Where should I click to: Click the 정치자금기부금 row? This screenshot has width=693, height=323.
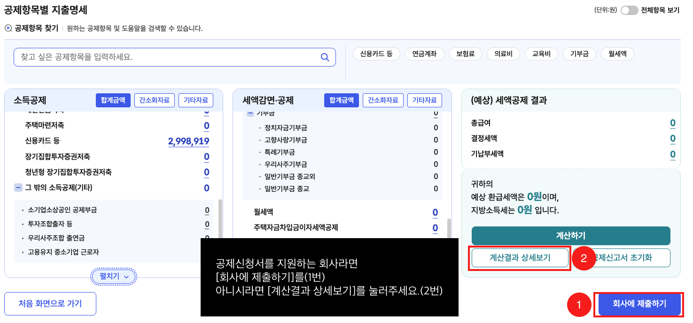[x=347, y=128]
